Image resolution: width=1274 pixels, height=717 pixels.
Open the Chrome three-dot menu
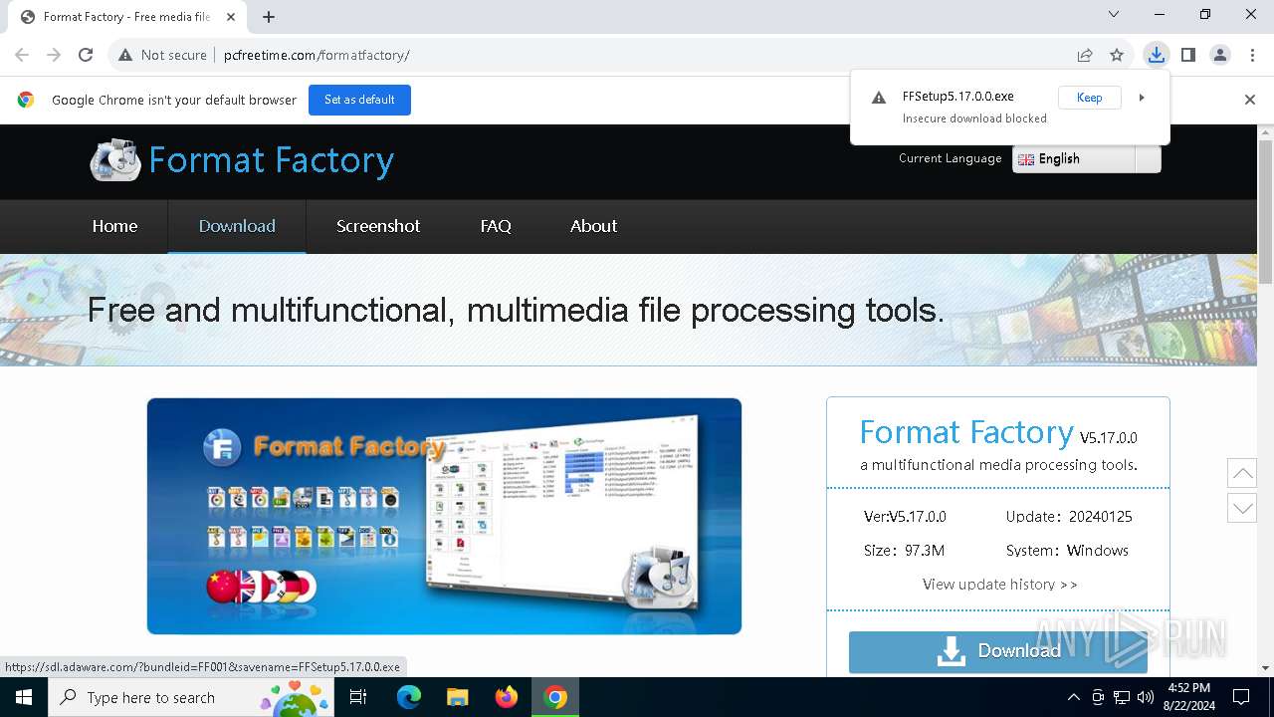click(1252, 55)
